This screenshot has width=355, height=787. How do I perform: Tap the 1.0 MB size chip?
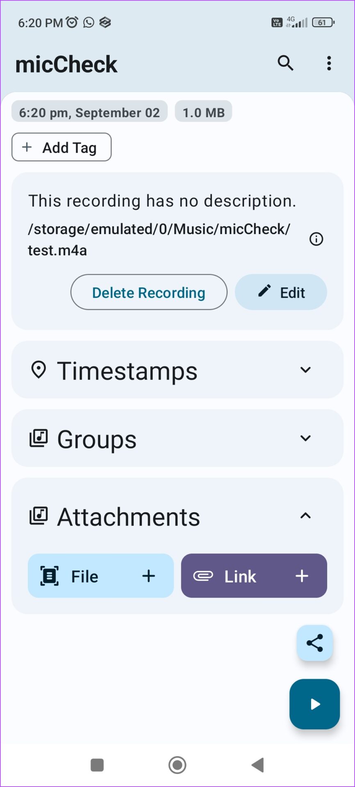(203, 112)
